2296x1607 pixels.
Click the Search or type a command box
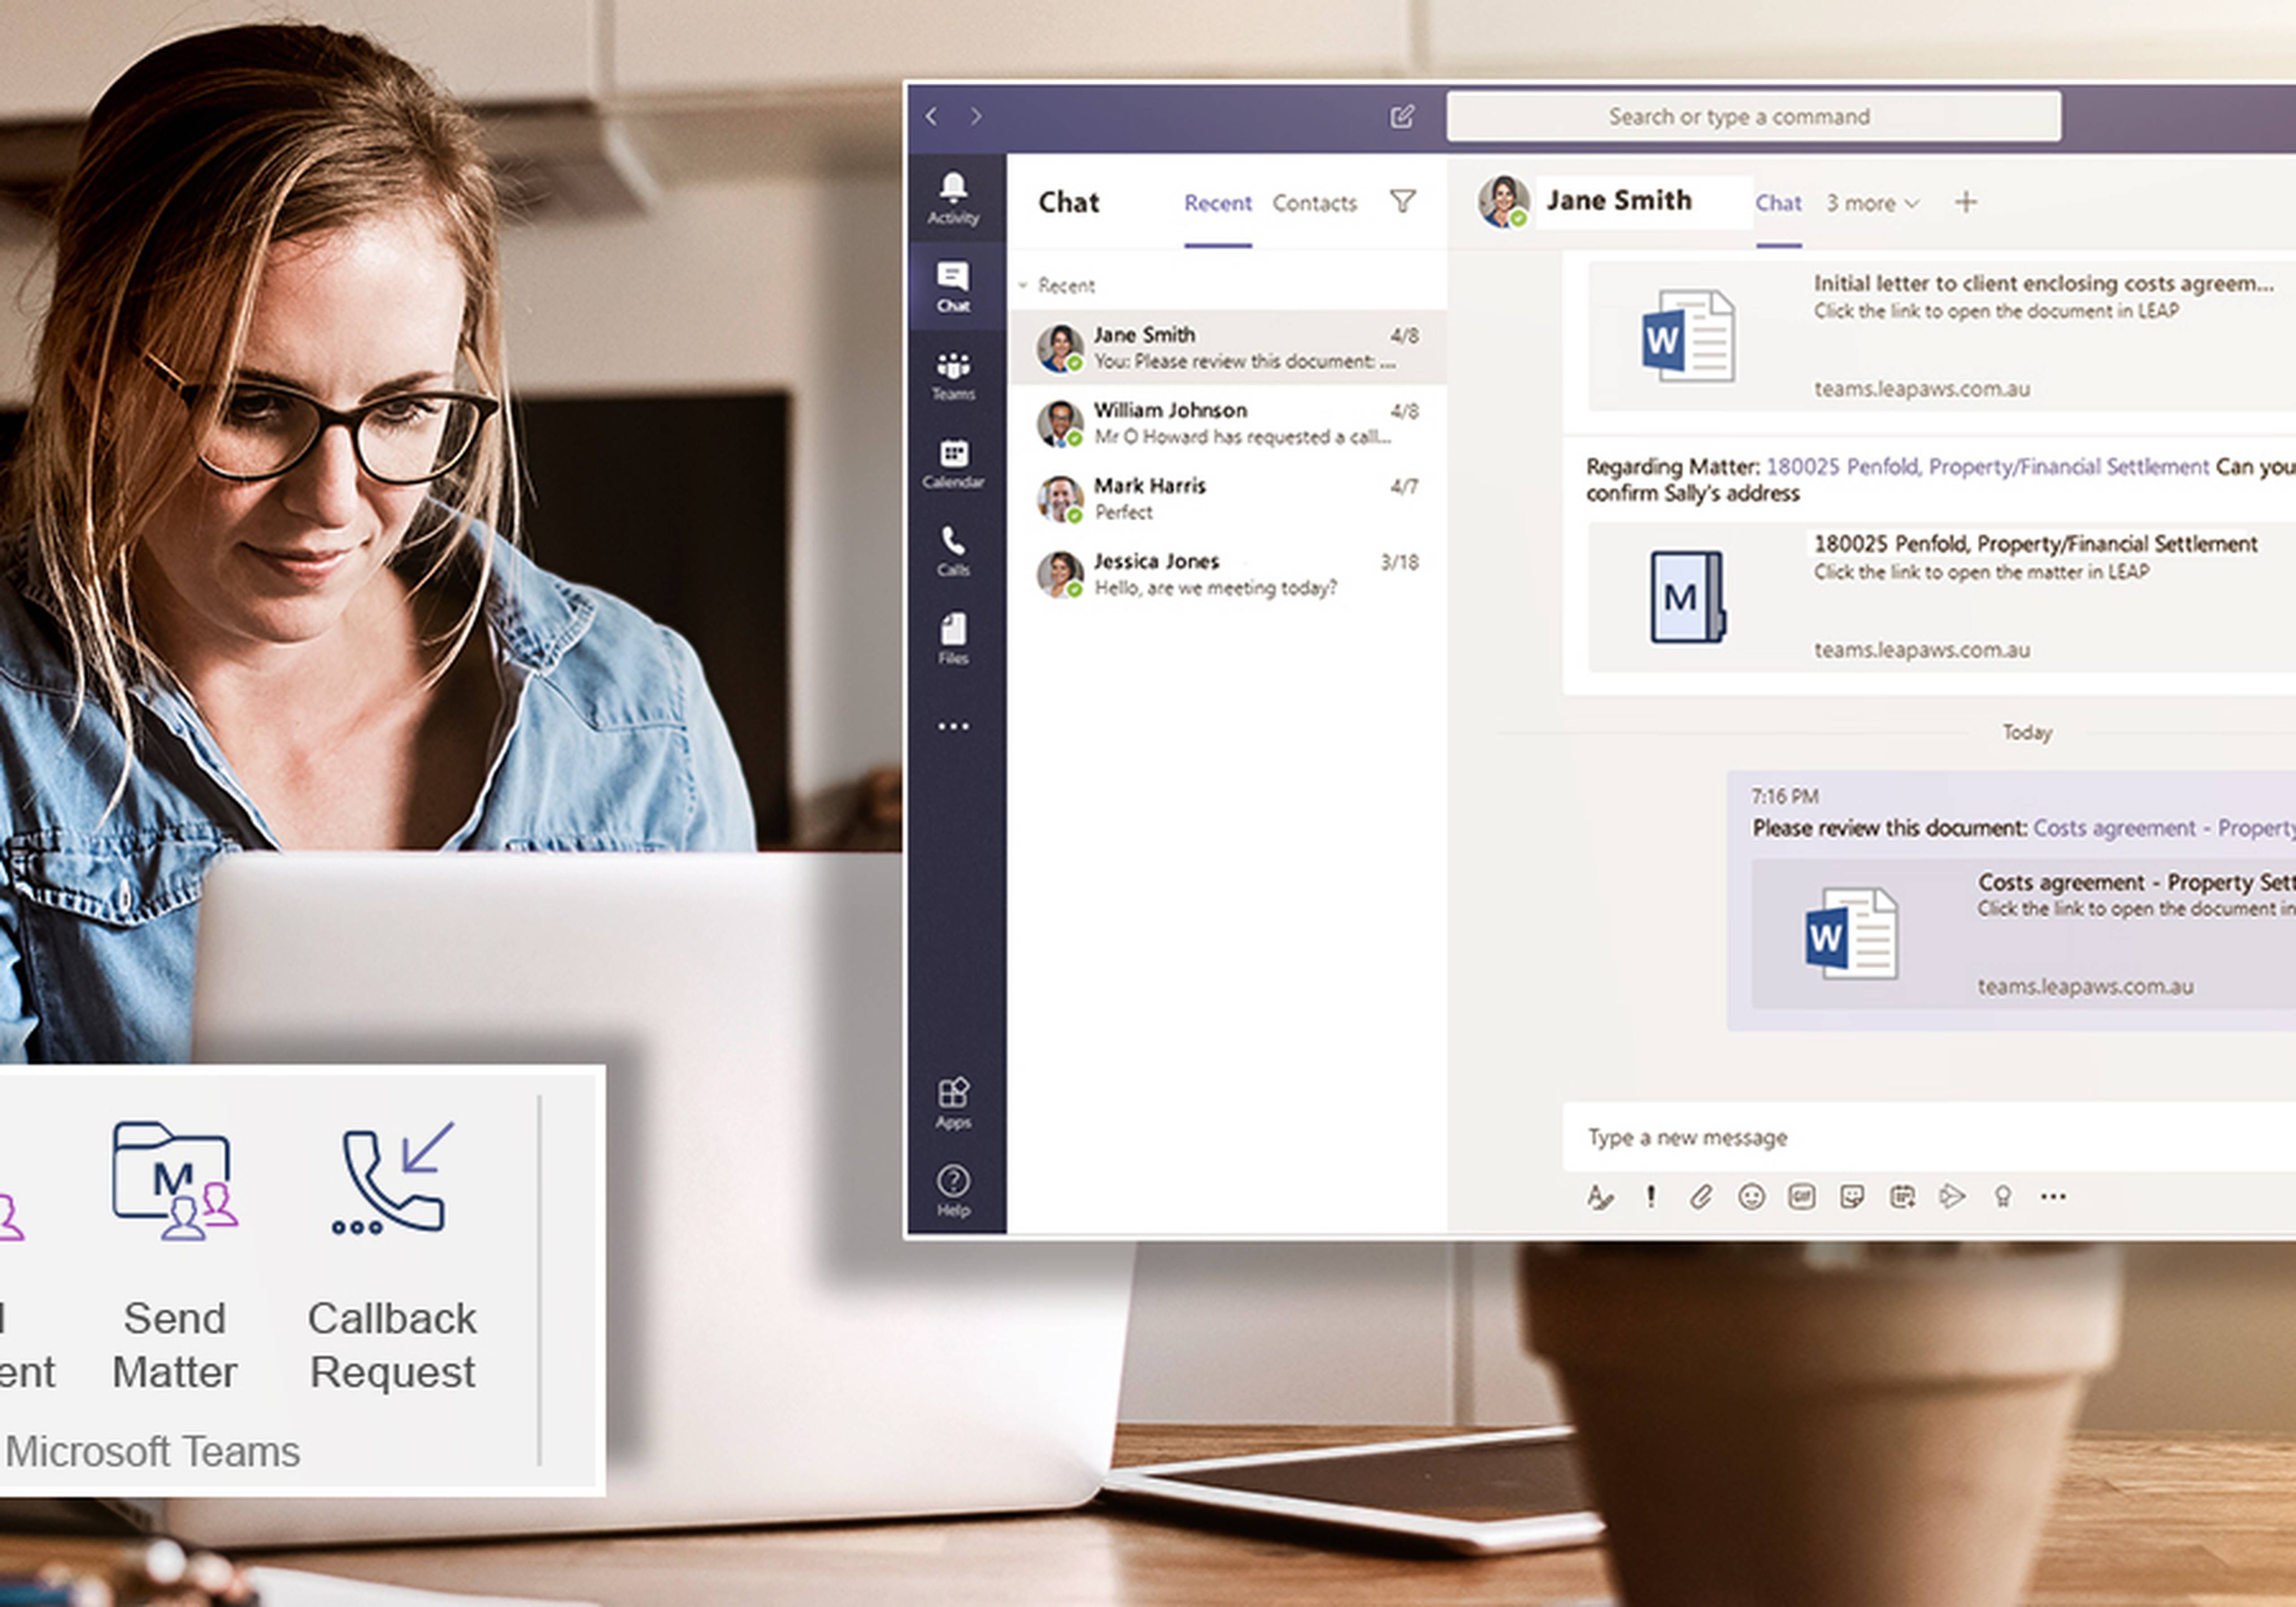click(x=1753, y=116)
